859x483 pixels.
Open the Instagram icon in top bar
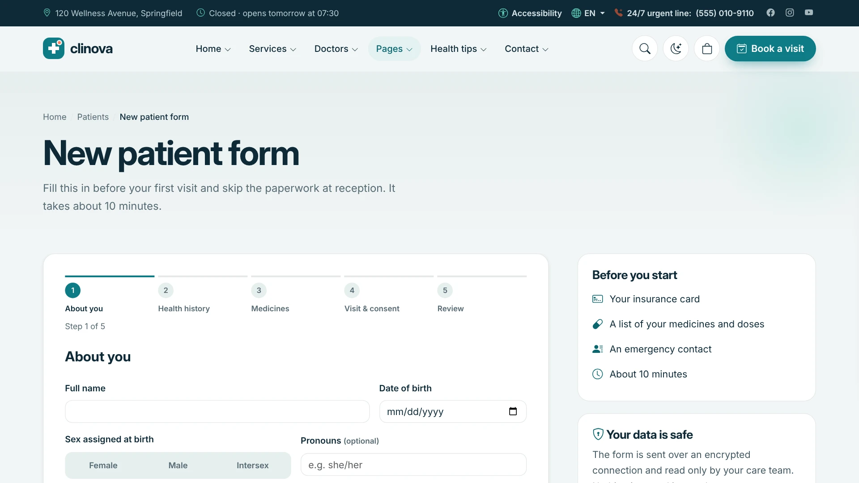tap(790, 13)
